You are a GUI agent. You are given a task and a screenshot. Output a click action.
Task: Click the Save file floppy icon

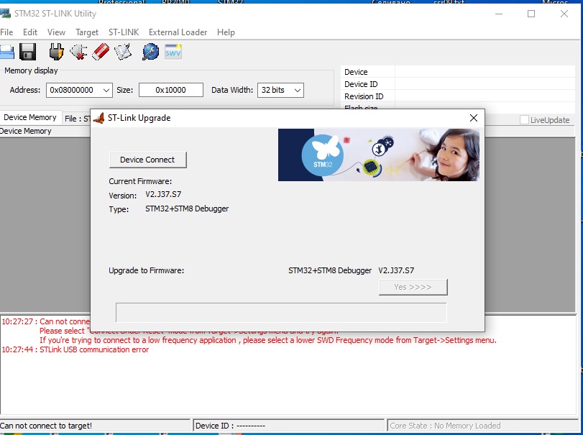28,52
